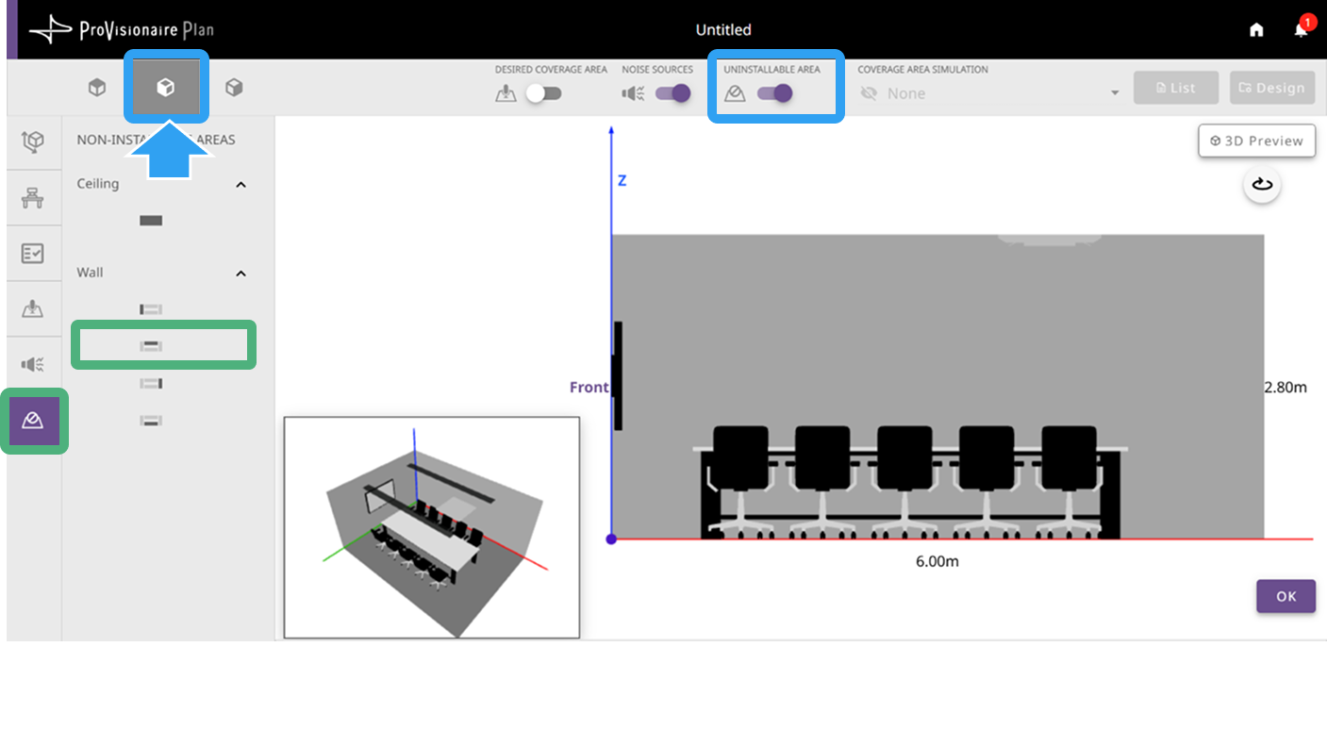Click the Desired Coverage Area microphone icon

506,93
